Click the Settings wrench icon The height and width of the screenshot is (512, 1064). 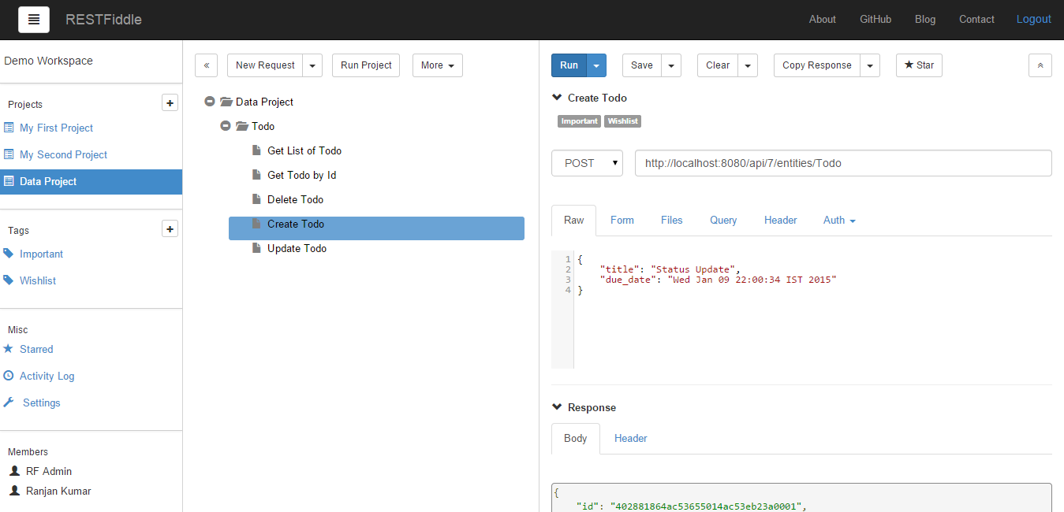[9, 403]
